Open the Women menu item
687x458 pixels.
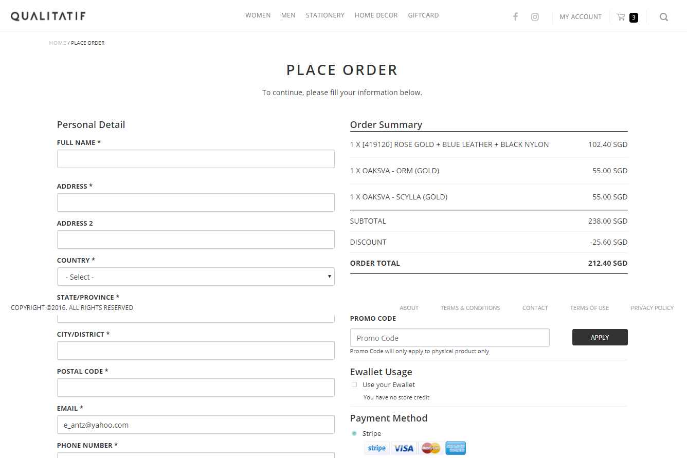click(258, 15)
